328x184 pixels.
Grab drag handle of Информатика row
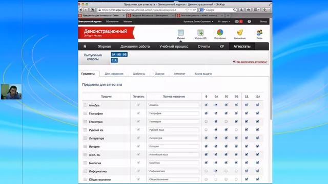pos(85,171)
